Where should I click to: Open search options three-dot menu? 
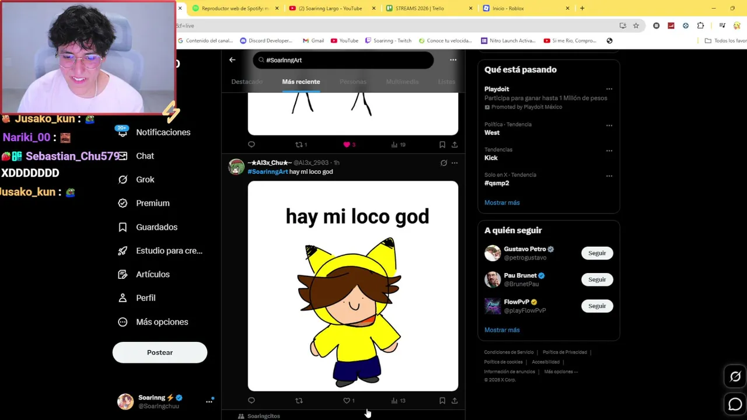click(453, 60)
